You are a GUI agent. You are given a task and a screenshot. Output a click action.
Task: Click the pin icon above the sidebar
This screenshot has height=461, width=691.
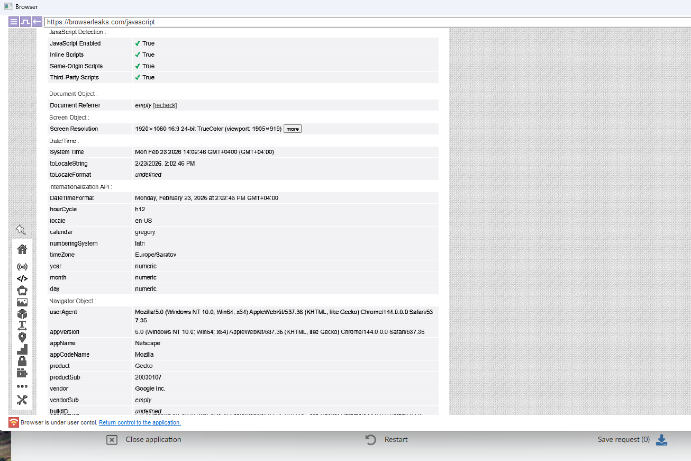pyautogui.click(x=21, y=230)
